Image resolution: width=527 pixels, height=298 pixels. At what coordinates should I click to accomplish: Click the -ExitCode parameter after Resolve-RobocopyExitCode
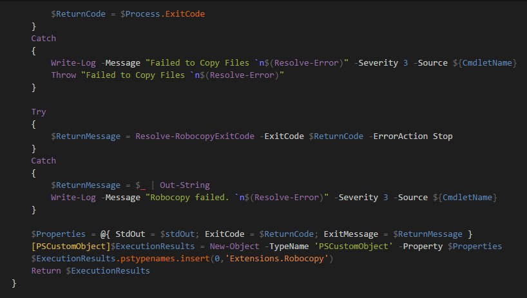tap(282, 136)
